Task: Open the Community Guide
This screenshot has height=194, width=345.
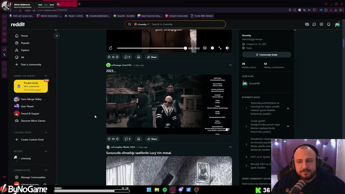Action: click(x=267, y=55)
